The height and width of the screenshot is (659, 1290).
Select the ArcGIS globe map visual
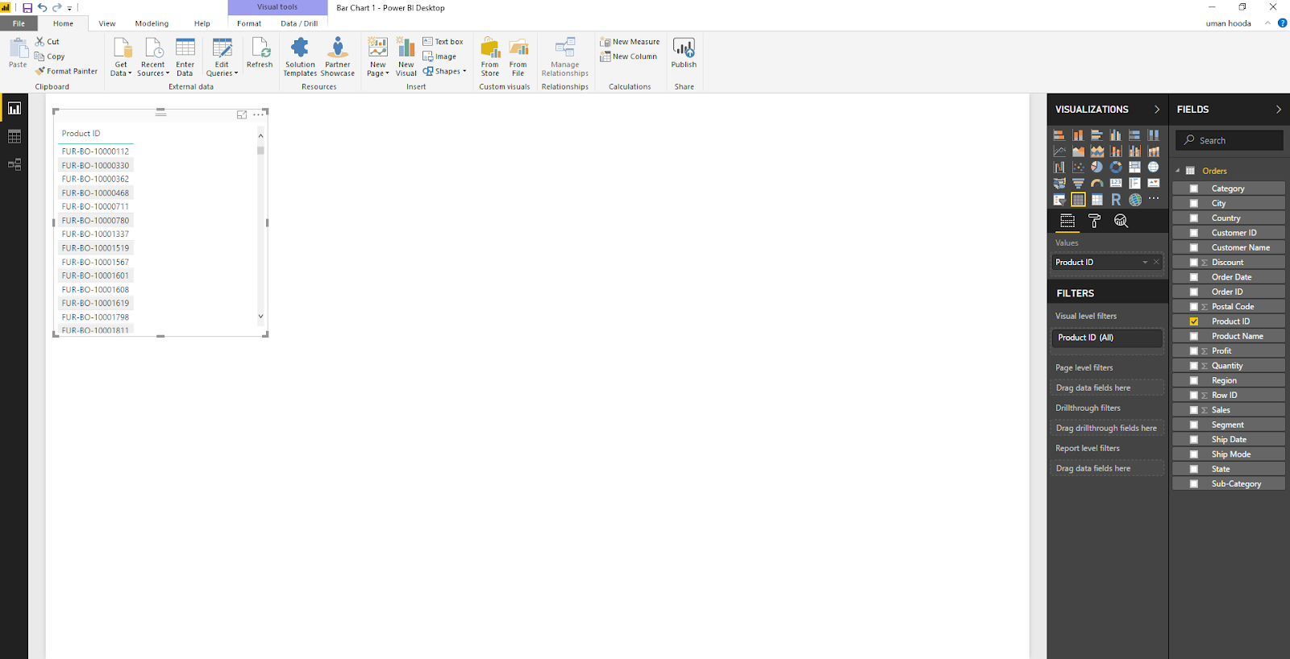[x=1135, y=200]
